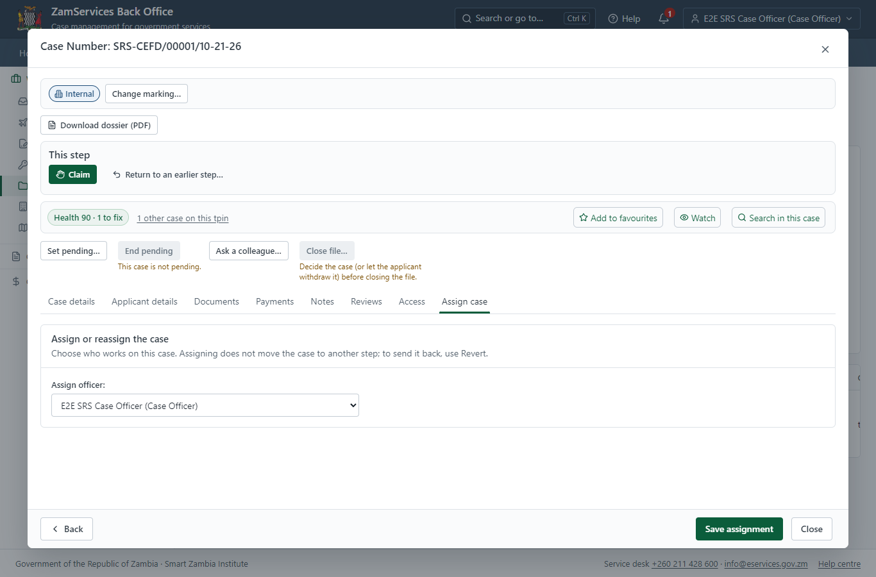Call the service desk phone number link
The width and height of the screenshot is (876, 577).
pos(685,564)
